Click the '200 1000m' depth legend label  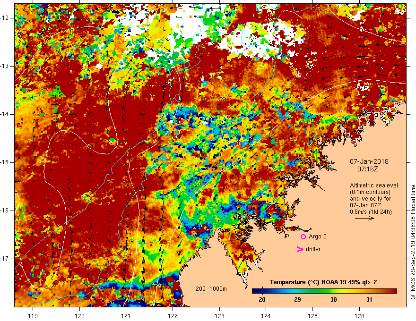coord(211,289)
